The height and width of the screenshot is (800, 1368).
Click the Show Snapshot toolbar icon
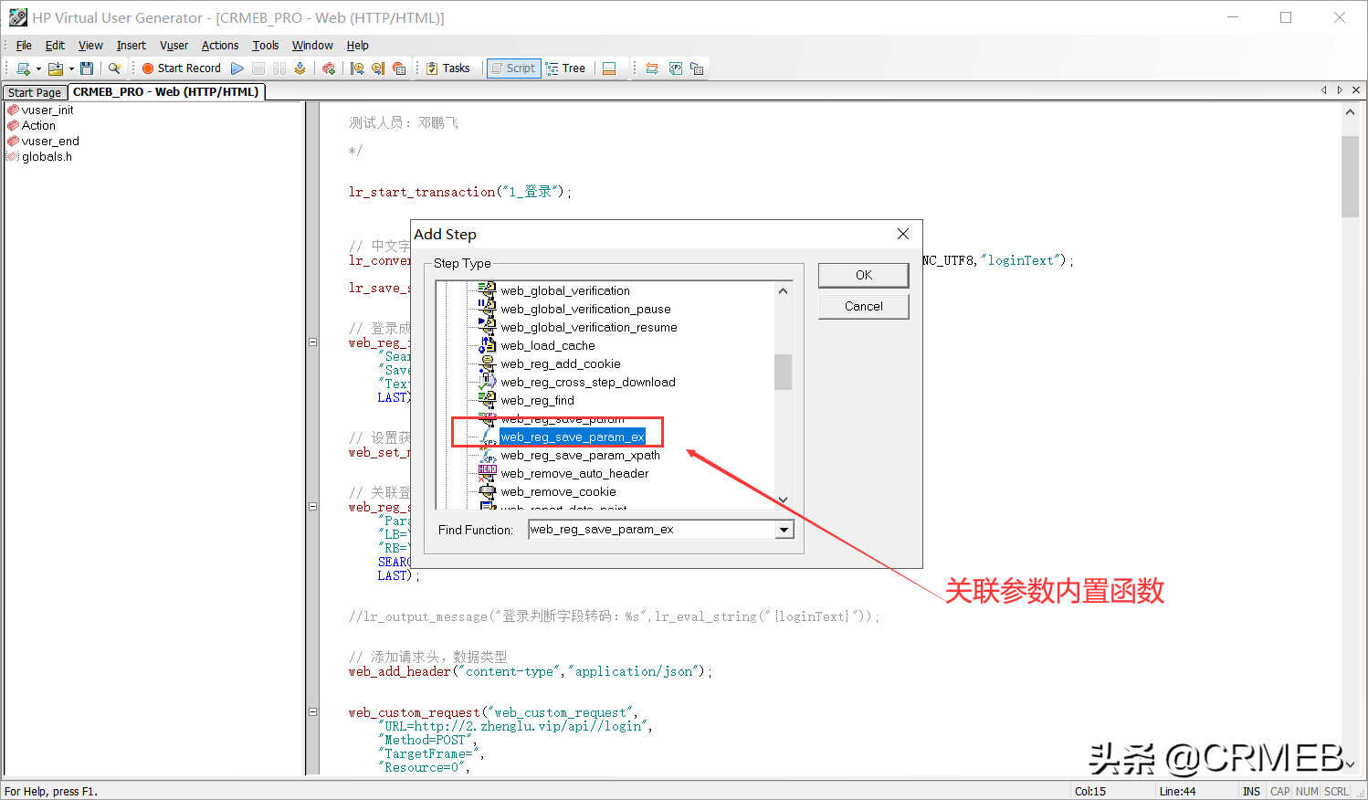pyautogui.click(x=652, y=68)
